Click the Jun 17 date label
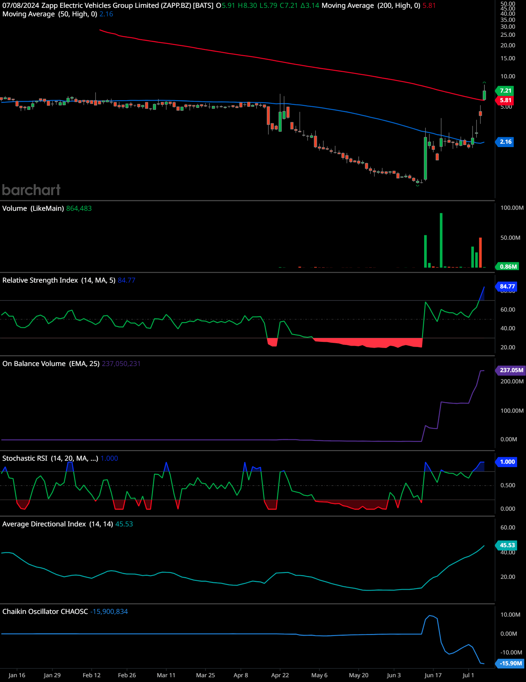Screen dimensions: 526x682 pyautogui.click(x=433, y=675)
